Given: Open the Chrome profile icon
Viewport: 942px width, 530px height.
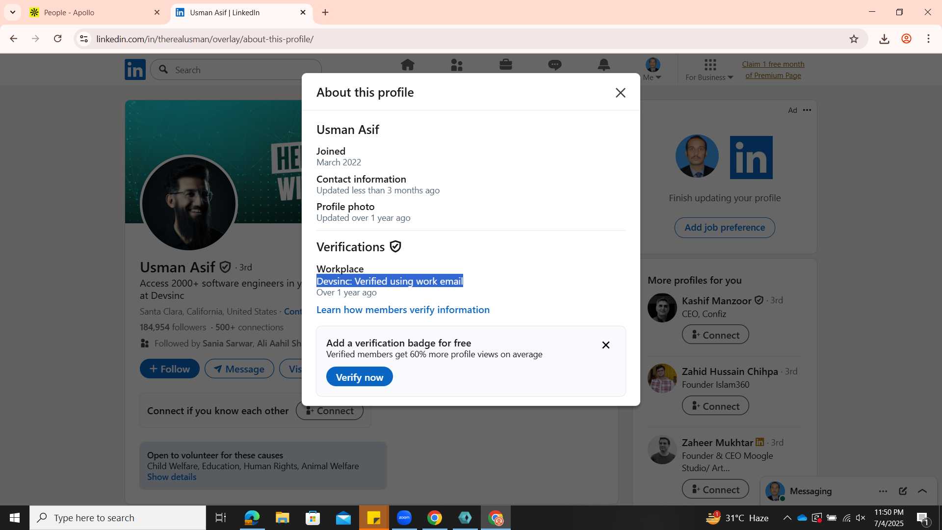Looking at the screenshot, I should pos(906,39).
